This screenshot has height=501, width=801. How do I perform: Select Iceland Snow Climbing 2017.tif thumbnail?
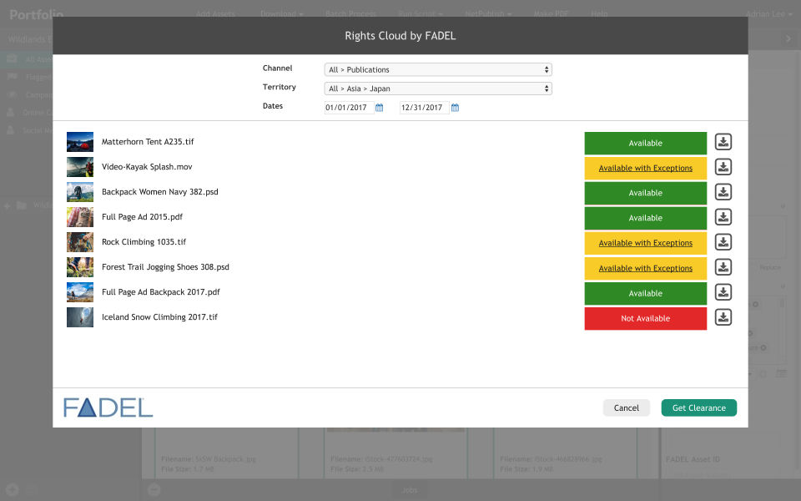tap(80, 317)
